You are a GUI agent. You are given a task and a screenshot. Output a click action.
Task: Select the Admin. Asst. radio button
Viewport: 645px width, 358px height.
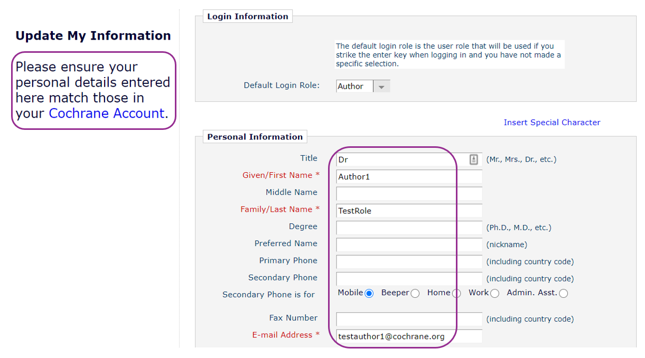[564, 294]
